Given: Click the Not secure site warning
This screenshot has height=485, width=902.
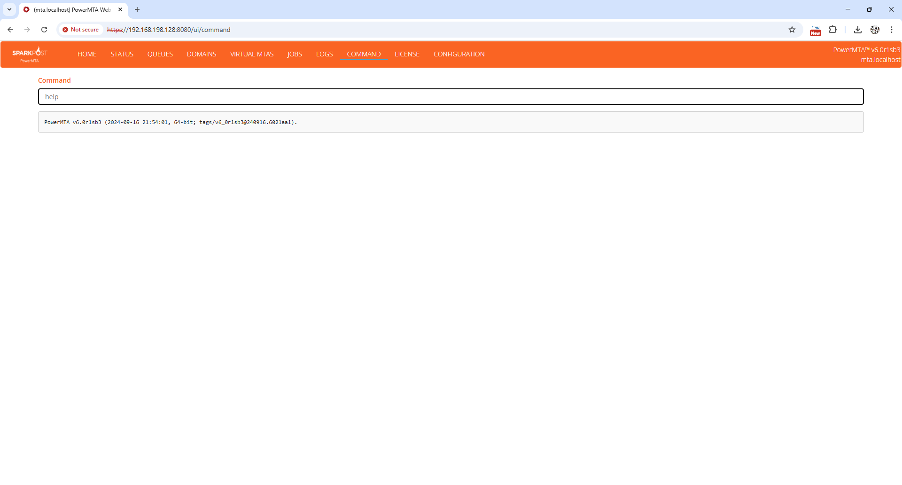Looking at the screenshot, I should (81, 30).
